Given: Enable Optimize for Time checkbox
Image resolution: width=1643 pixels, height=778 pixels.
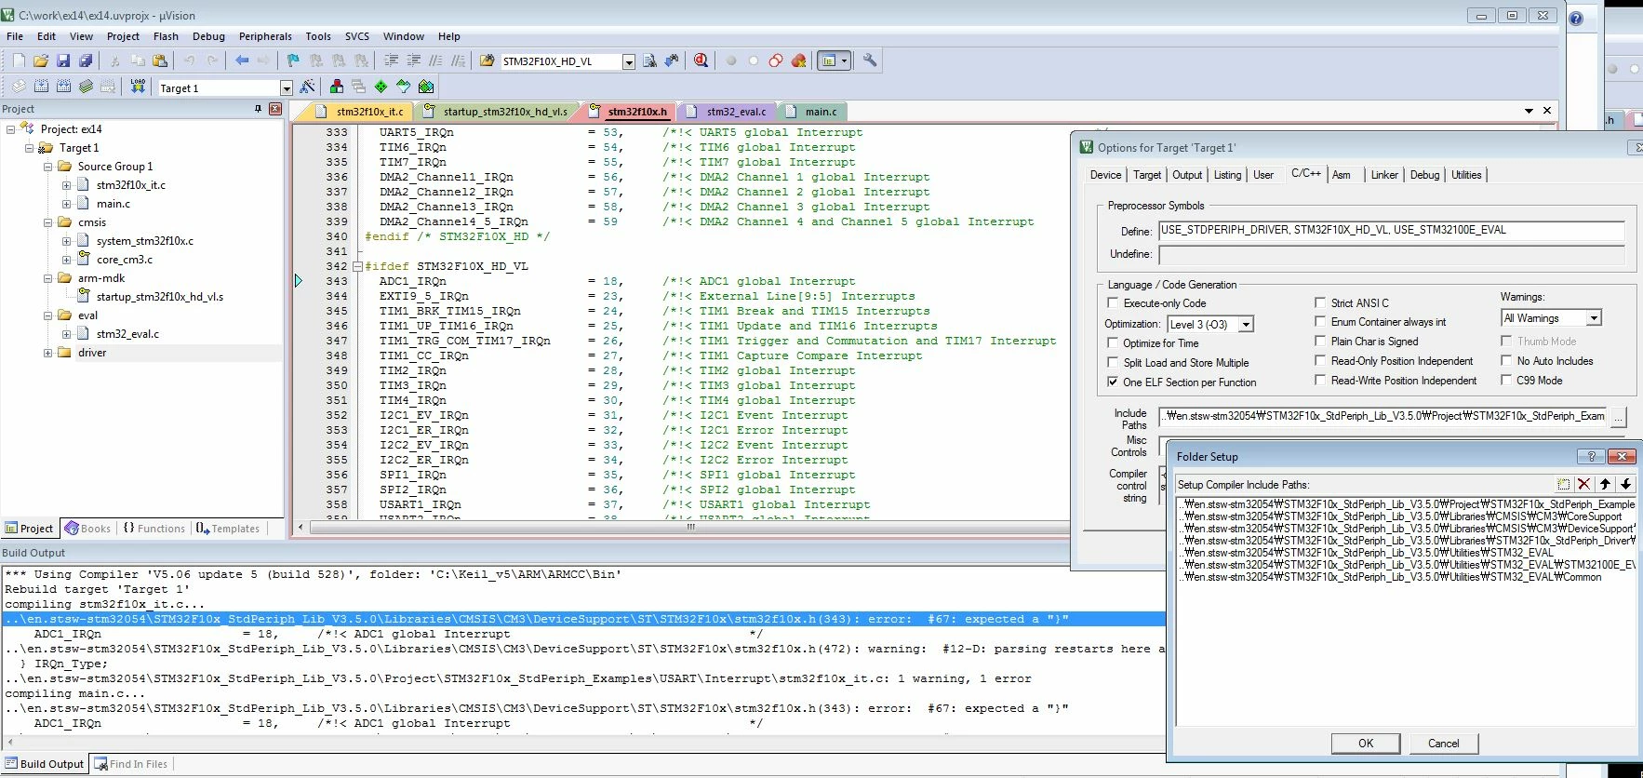Looking at the screenshot, I should (1113, 342).
